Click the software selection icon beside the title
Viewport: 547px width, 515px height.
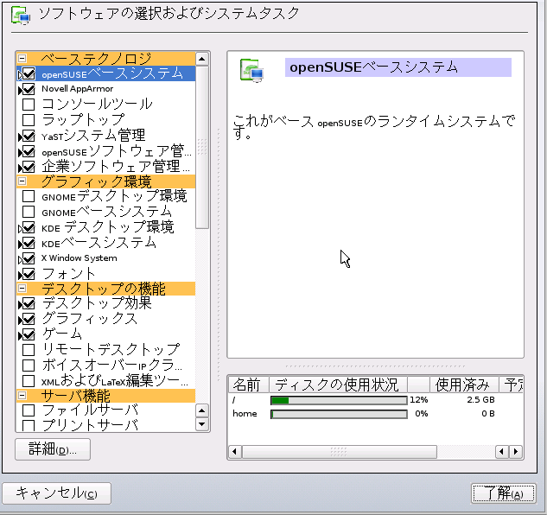[x=21, y=16]
